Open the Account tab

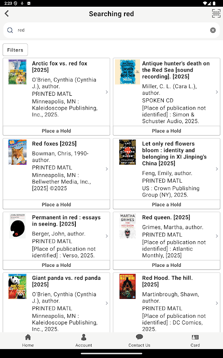tap(83, 341)
